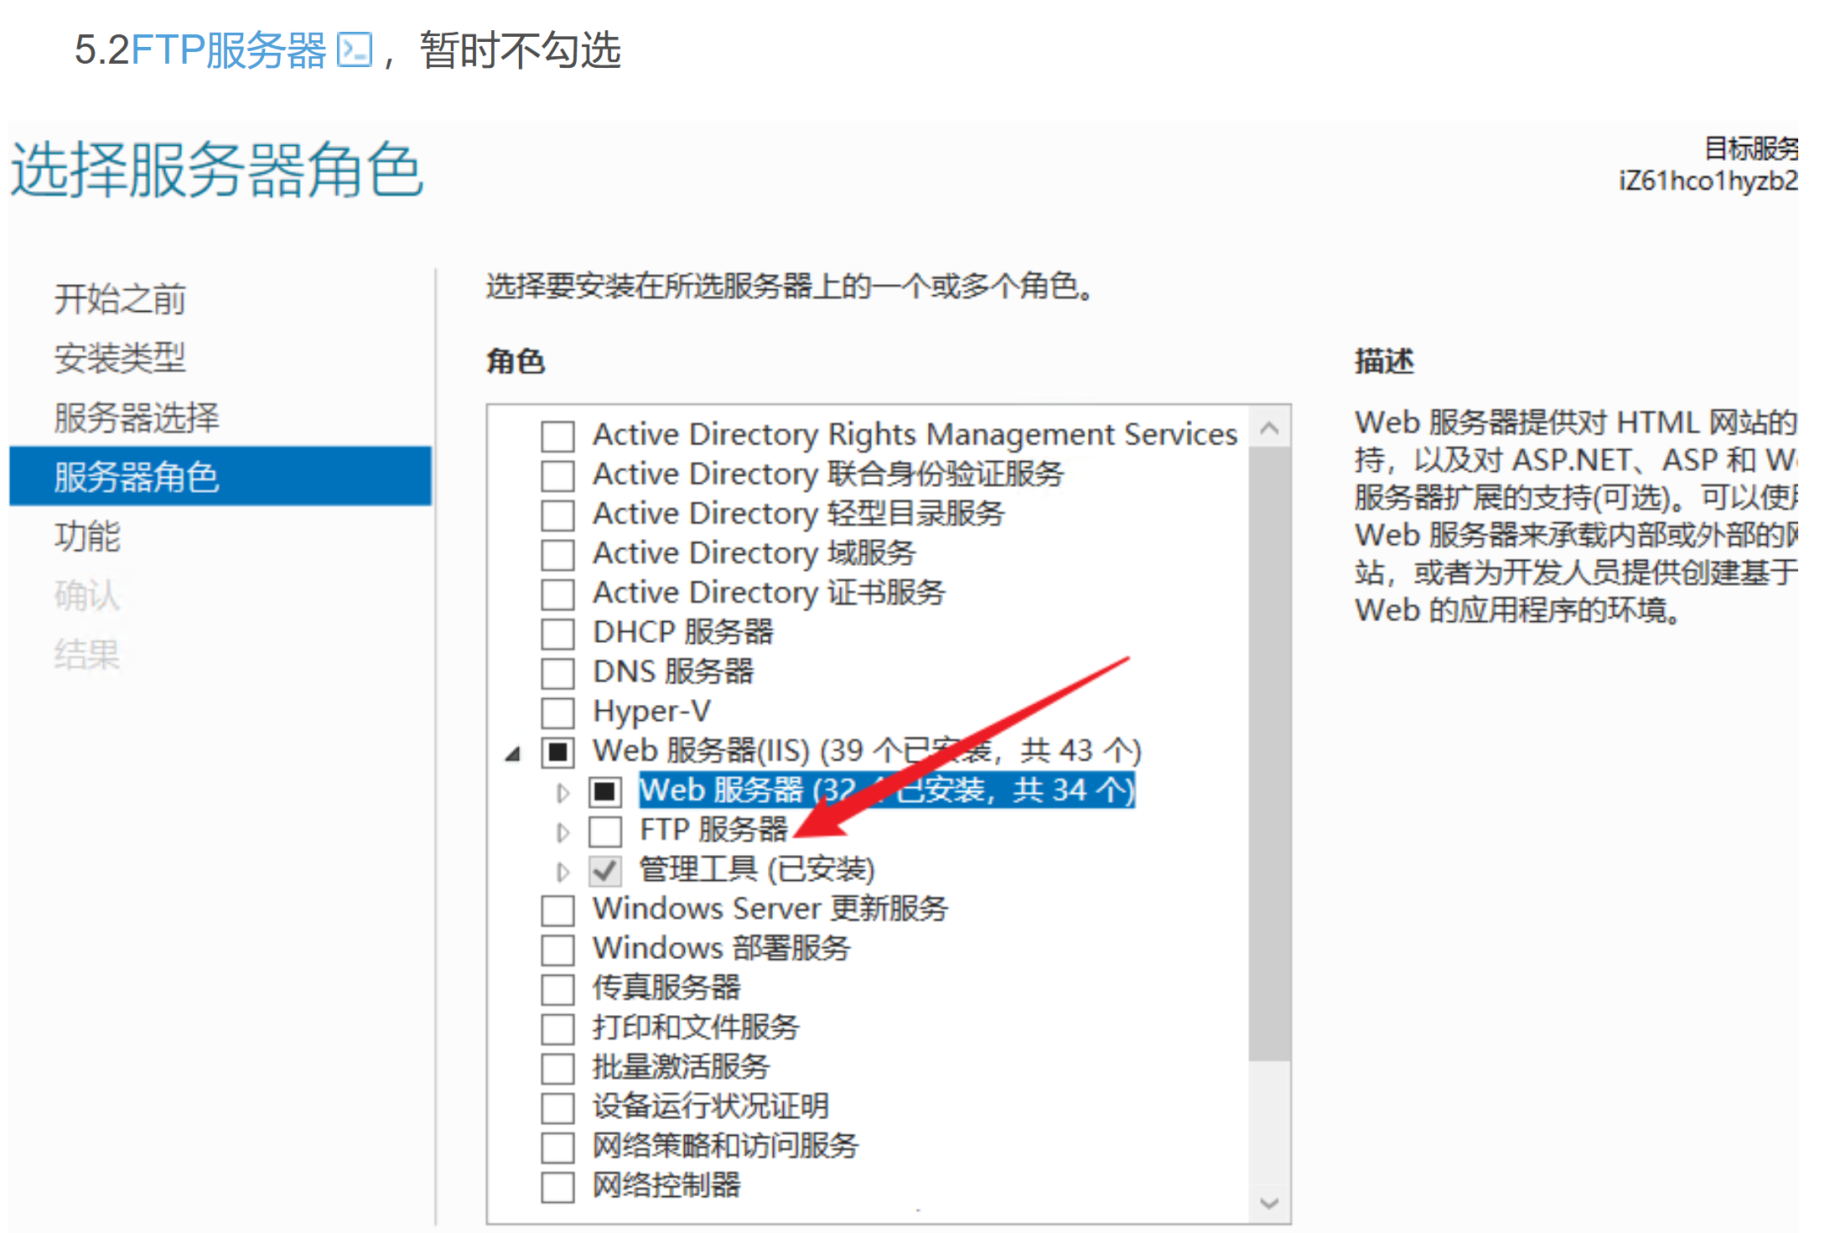Toggle the Web 服务器(IIS) partial checkbox

pos(557,752)
